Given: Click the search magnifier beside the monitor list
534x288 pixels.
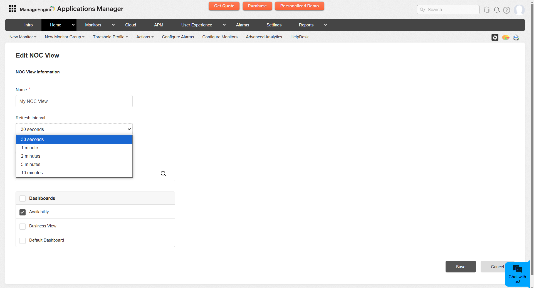Looking at the screenshot, I should pyautogui.click(x=163, y=173).
